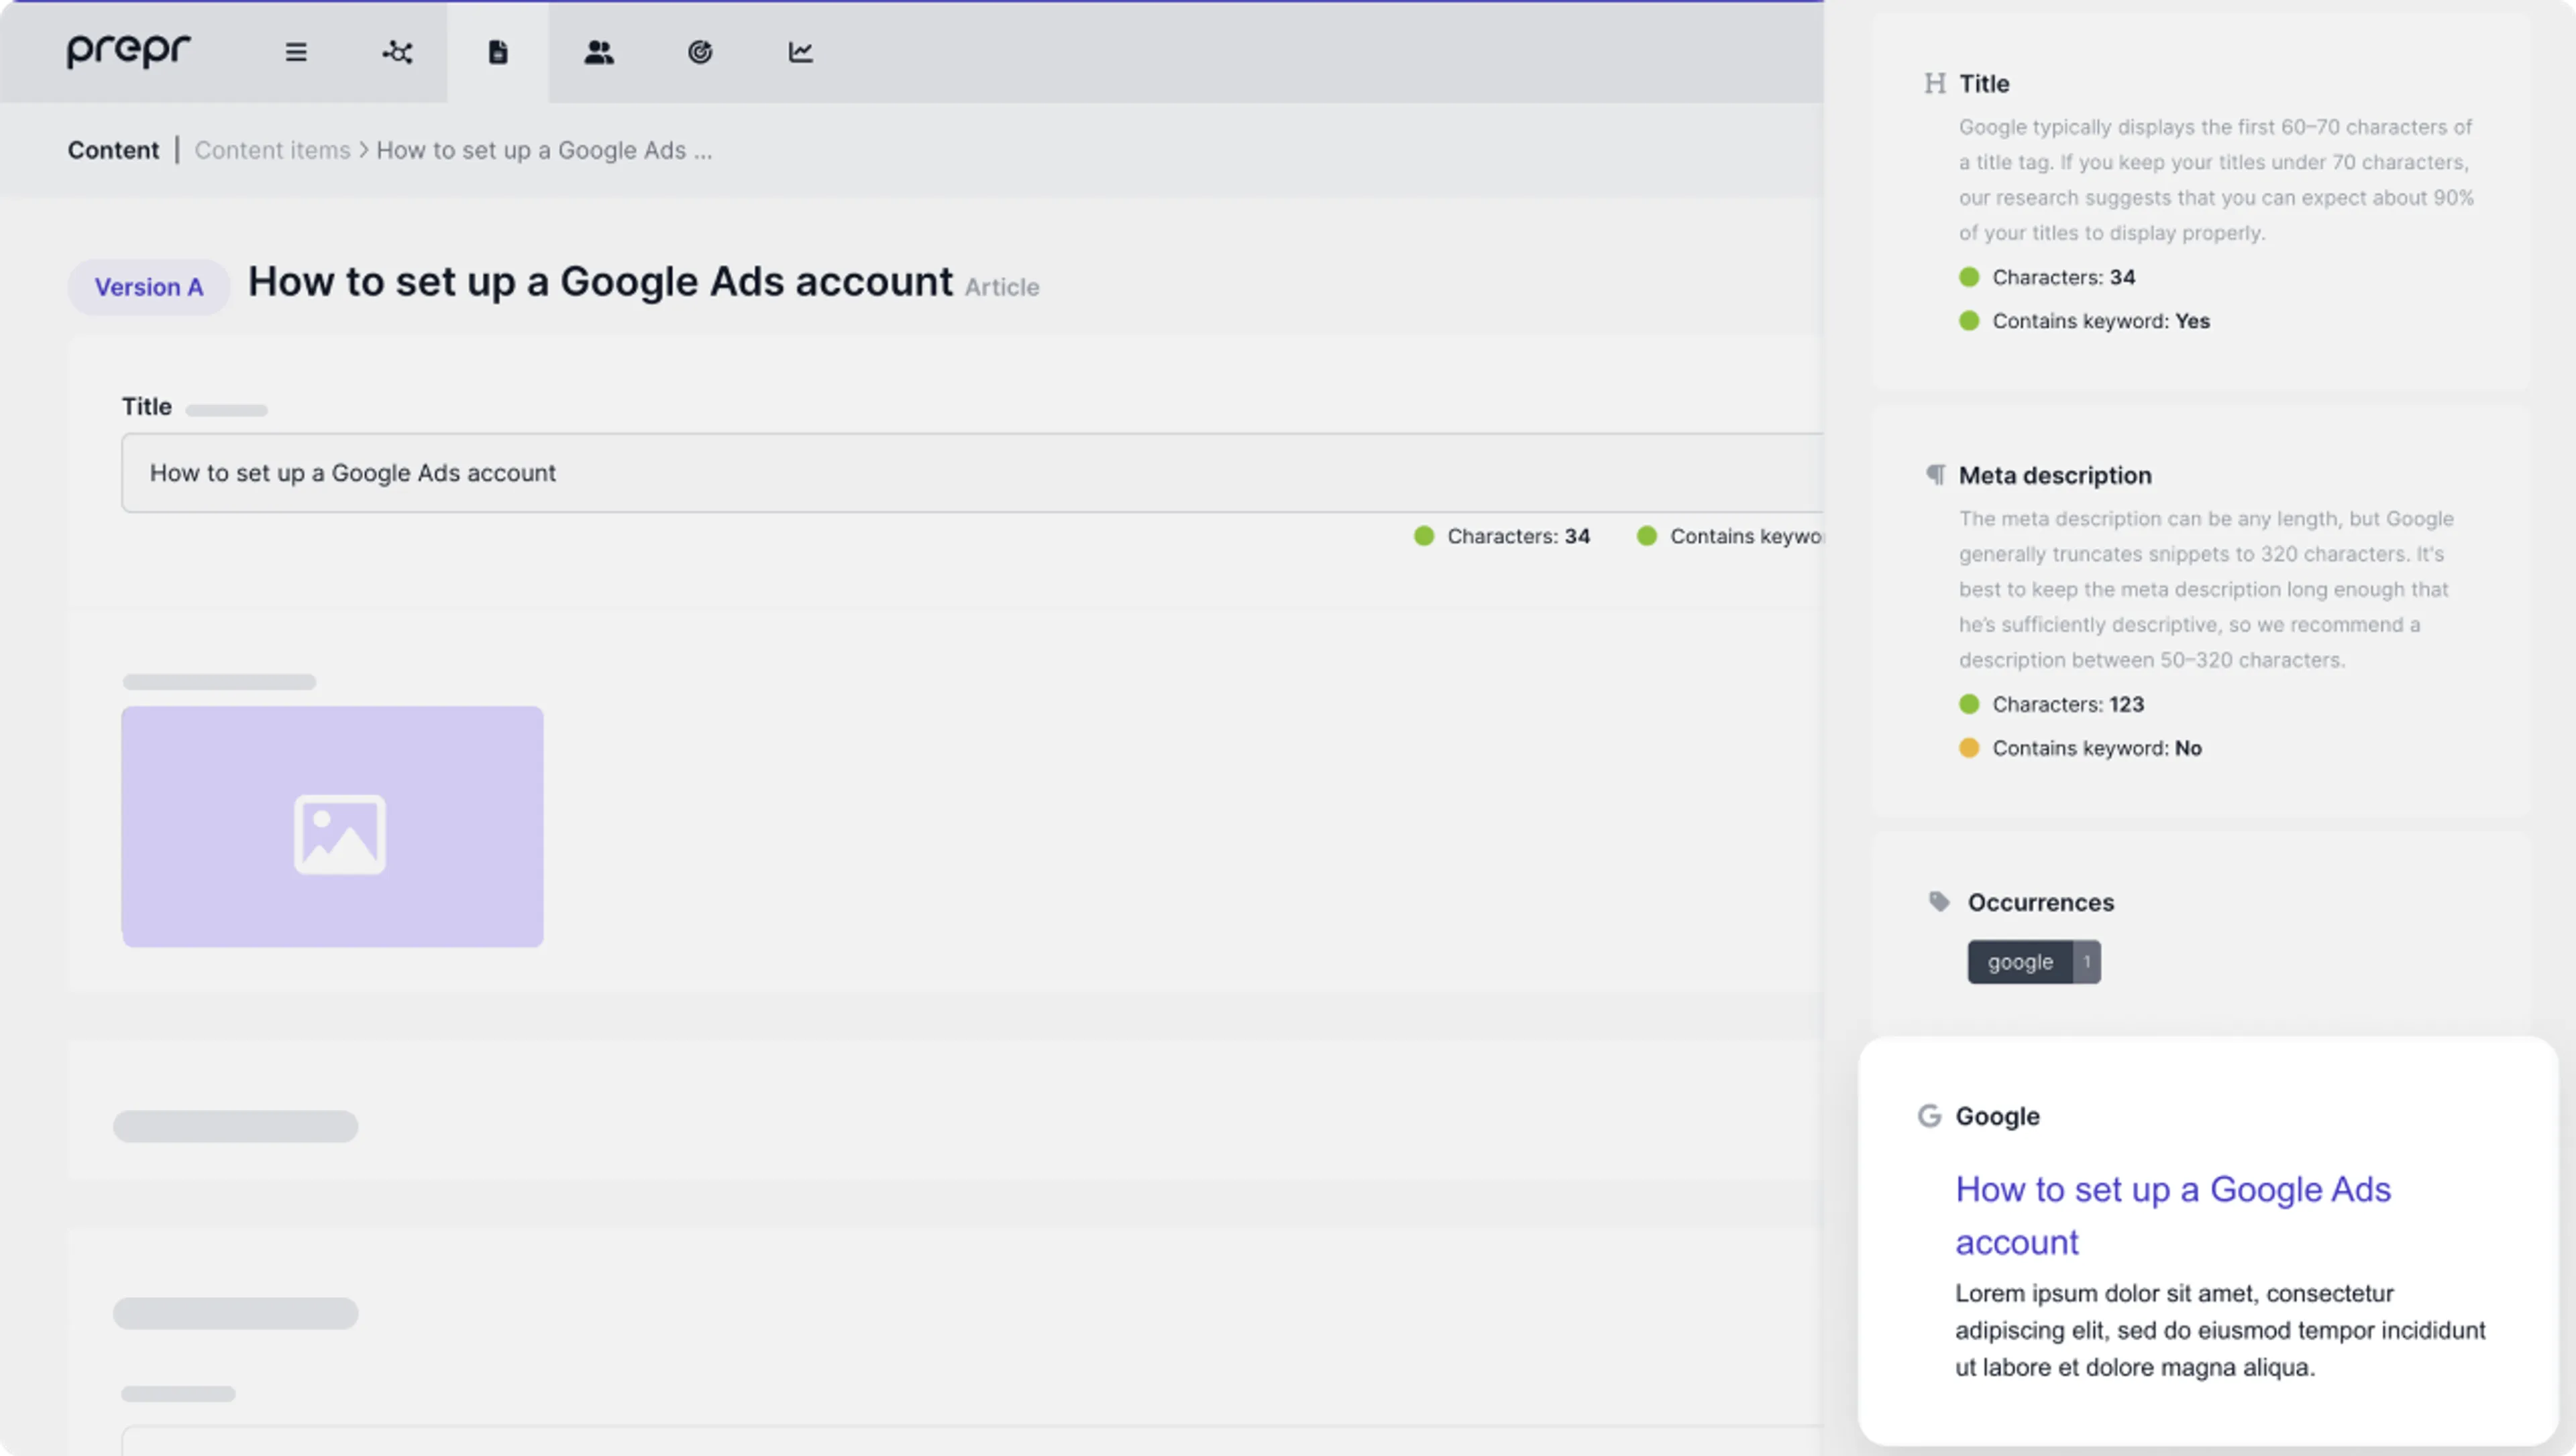This screenshot has height=1456, width=2576.
Task: Open the preview link 'How to set up a Google Ads account'
Action: (x=2173, y=1215)
